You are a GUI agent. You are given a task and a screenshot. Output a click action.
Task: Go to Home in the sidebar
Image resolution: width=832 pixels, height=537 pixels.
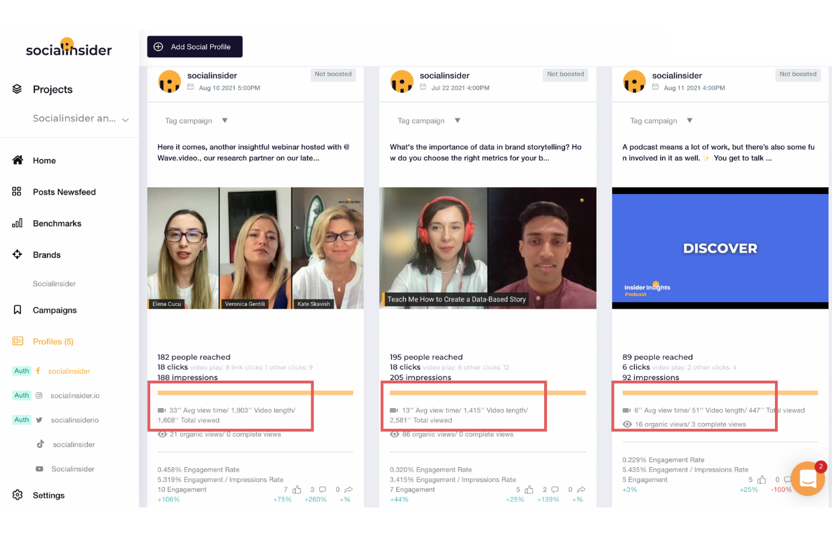[44, 160]
